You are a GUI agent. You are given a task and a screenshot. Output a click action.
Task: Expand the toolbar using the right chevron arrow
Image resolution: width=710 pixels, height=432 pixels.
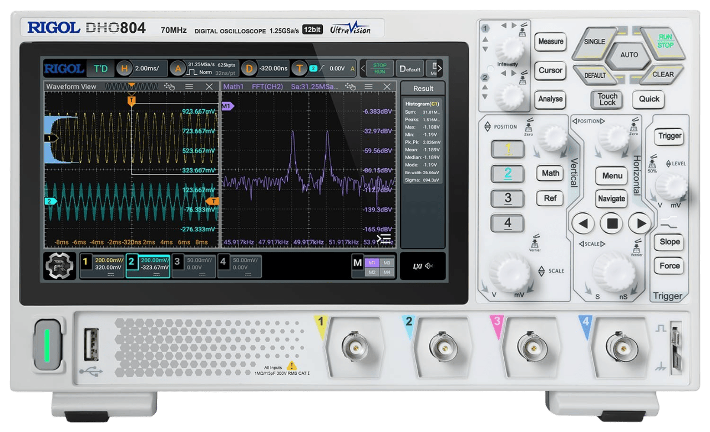(440, 69)
